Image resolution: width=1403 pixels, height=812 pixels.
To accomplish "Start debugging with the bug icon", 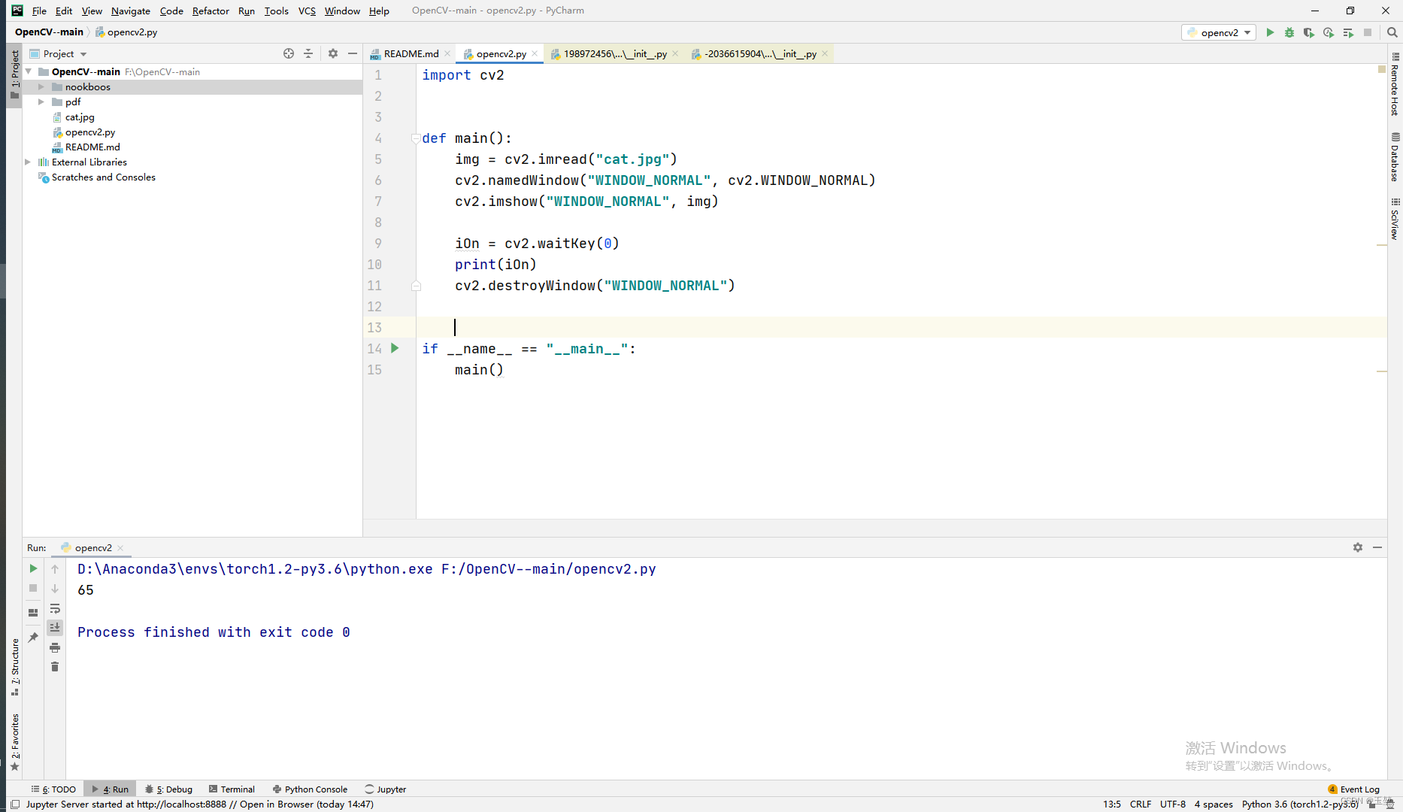I will tap(1289, 32).
